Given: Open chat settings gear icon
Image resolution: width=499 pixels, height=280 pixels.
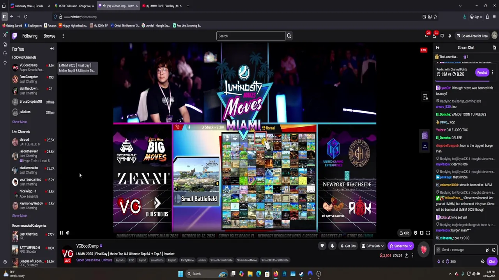Looking at the screenshot, I should 483,262.
